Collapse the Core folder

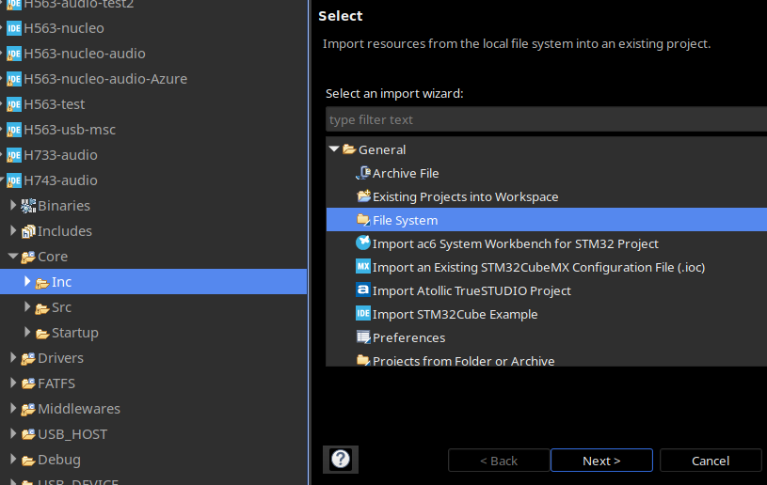pos(13,256)
